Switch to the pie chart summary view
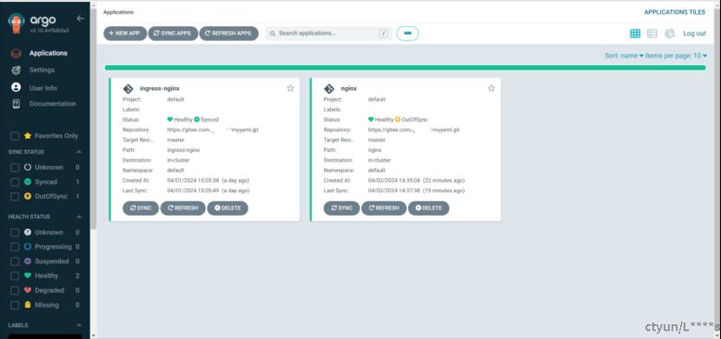The height and width of the screenshot is (339, 721). (x=670, y=34)
